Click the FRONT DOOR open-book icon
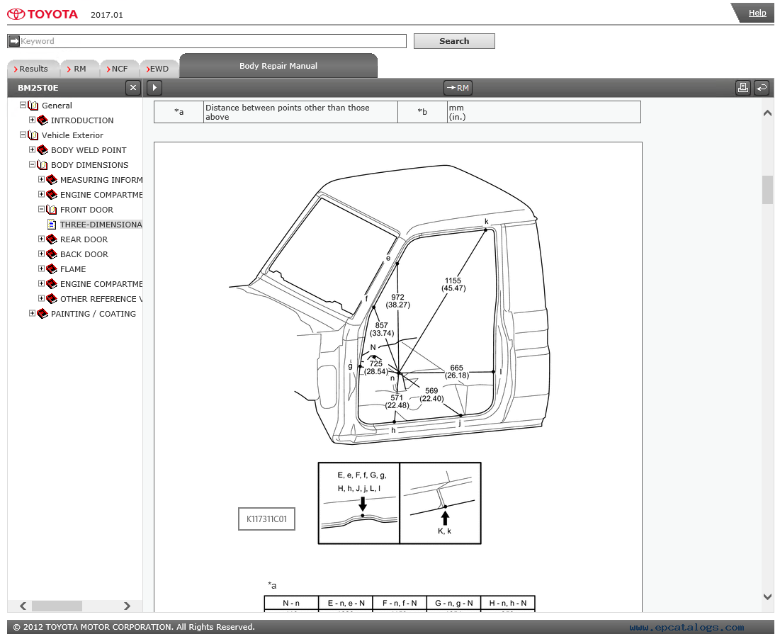 coord(52,210)
